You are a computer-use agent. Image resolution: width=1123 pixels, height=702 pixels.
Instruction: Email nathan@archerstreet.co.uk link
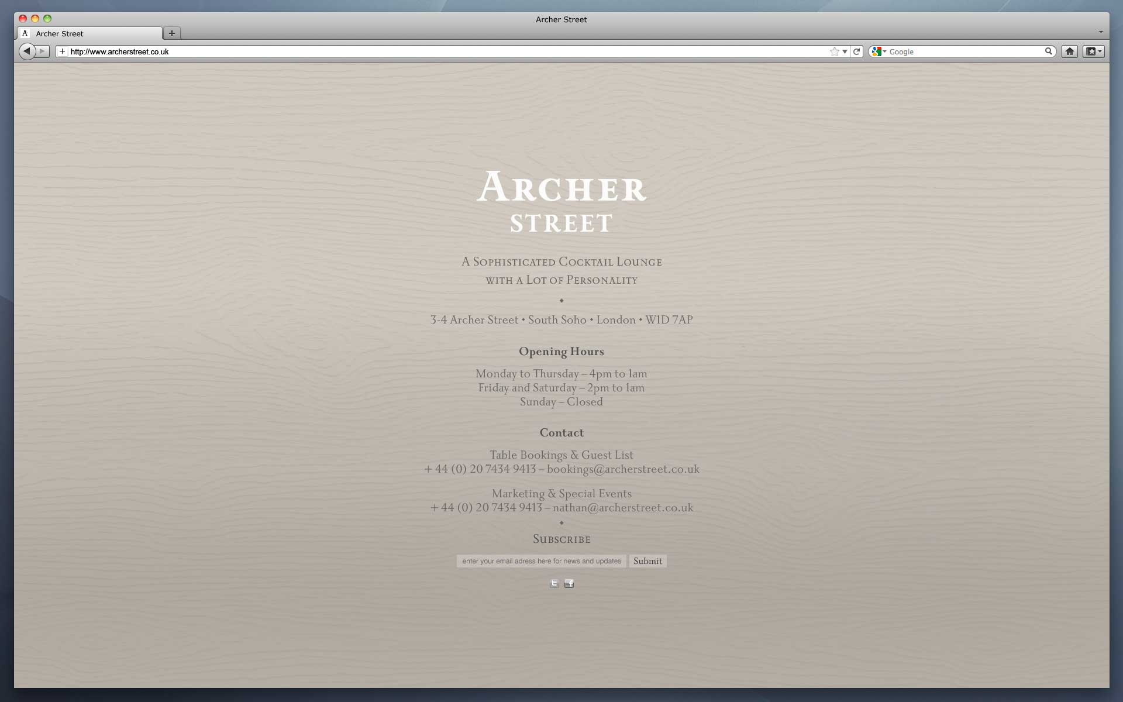(623, 508)
